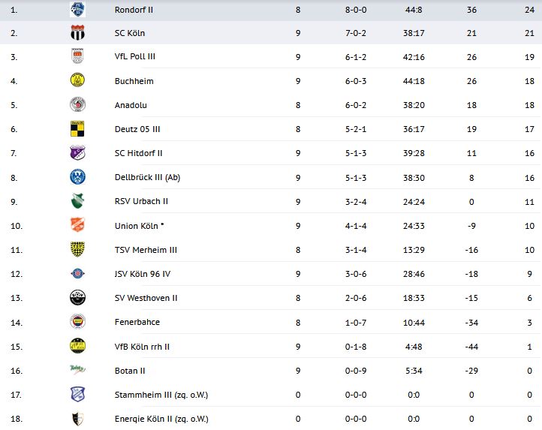
Task: Select the TSV Merheim III badge
Action: click(x=77, y=249)
